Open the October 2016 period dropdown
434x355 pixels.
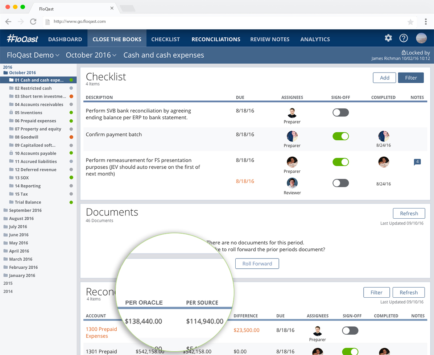click(x=91, y=55)
